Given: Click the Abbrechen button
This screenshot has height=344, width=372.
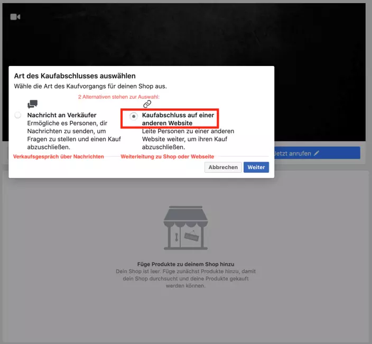Looking at the screenshot, I should pyautogui.click(x=223, y=168).
